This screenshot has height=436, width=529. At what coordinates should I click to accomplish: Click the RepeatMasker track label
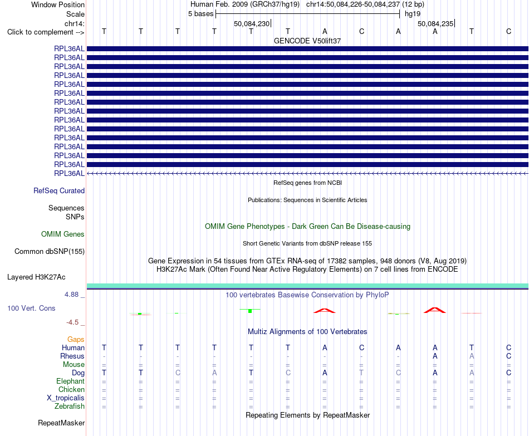pos(61,423)
